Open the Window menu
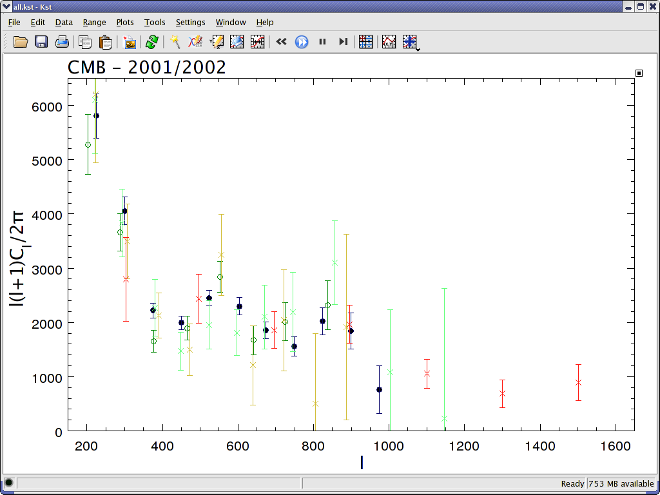This screenshot has height=495, width=660. point(231,23)
